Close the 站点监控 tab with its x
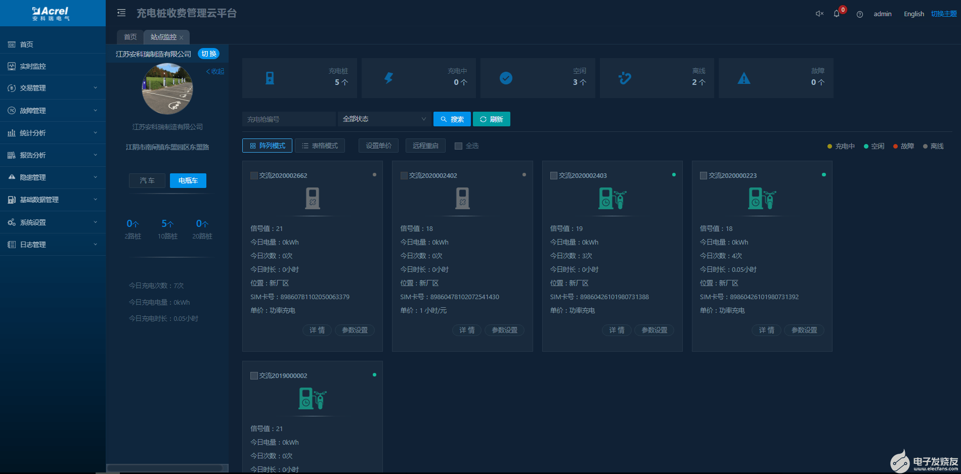The height and width of the screenshot is (474, 961). (181, 37)
